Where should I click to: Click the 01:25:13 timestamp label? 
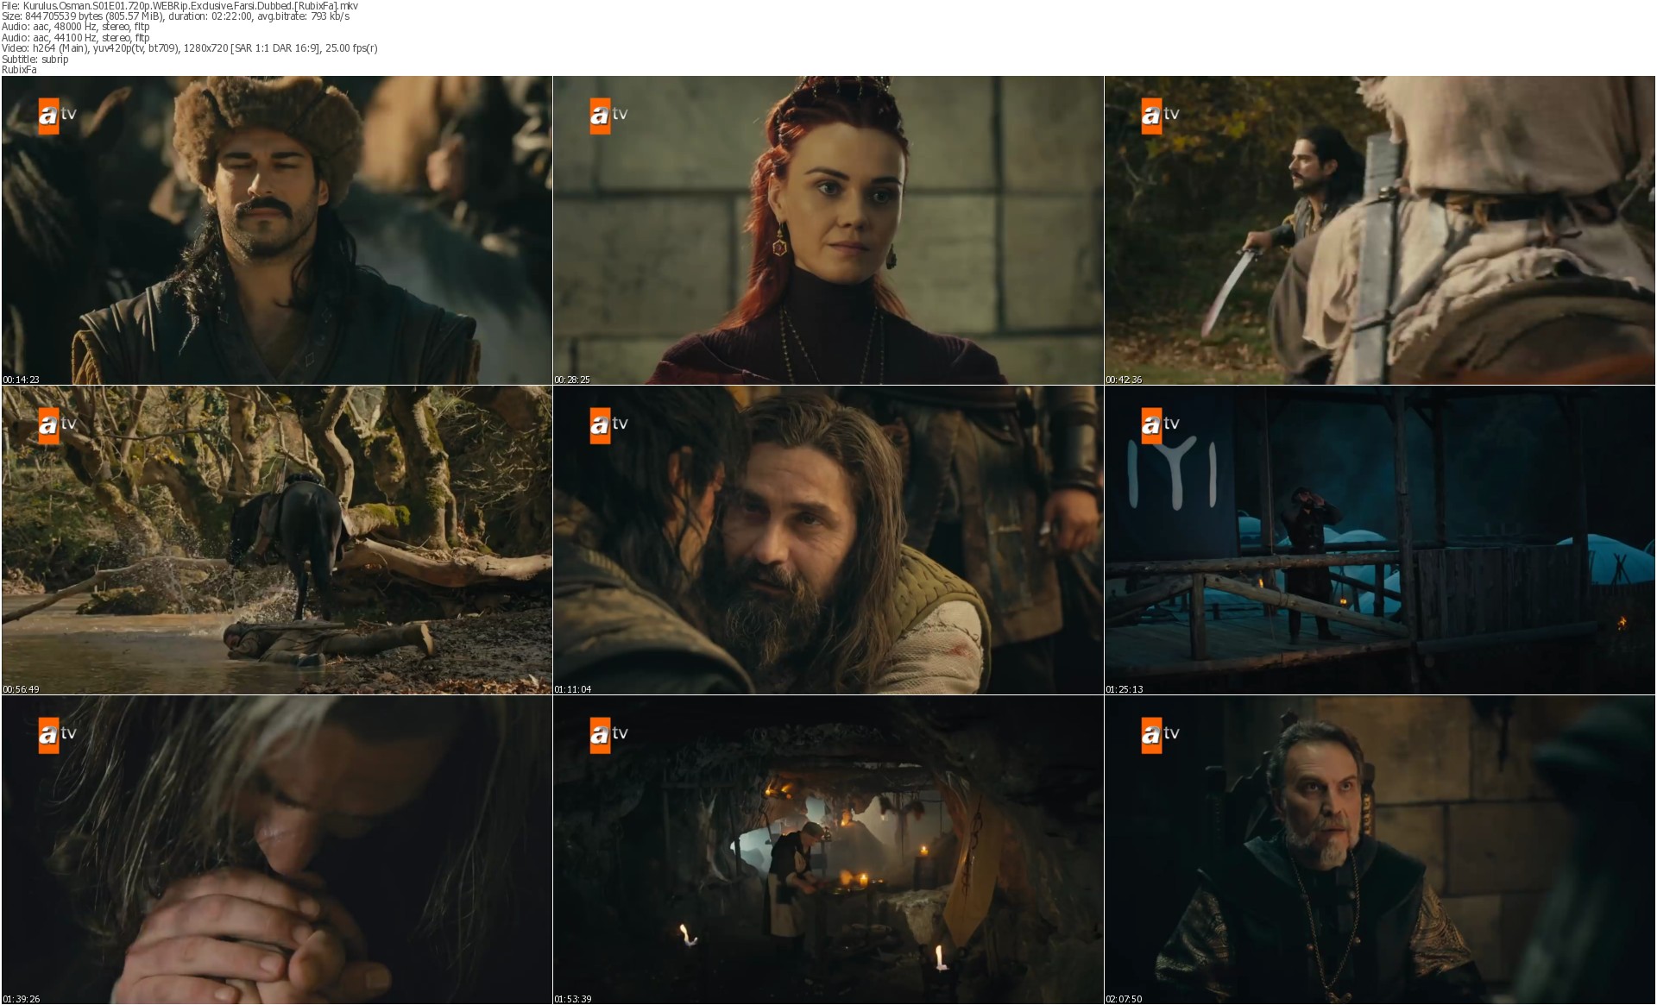[1124, 689]
